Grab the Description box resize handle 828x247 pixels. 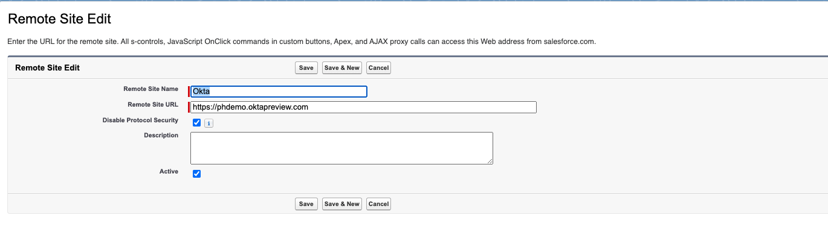point(490,161)
